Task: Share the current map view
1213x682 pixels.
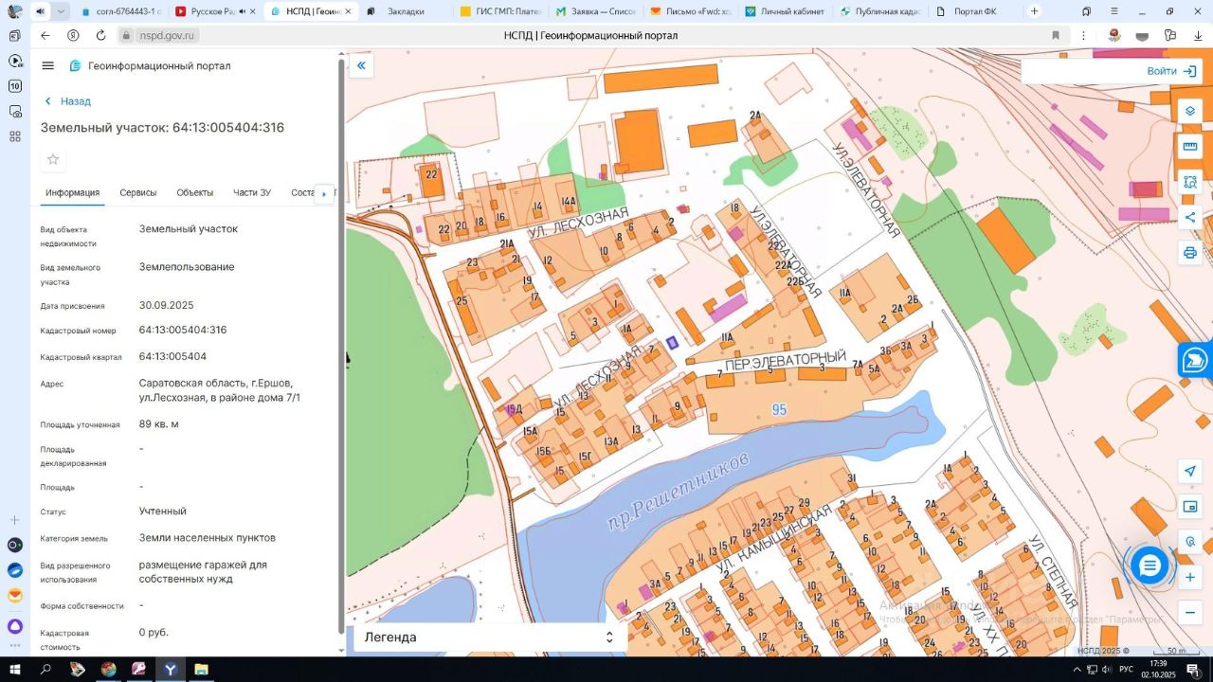Action: (x=1190, y=218)
